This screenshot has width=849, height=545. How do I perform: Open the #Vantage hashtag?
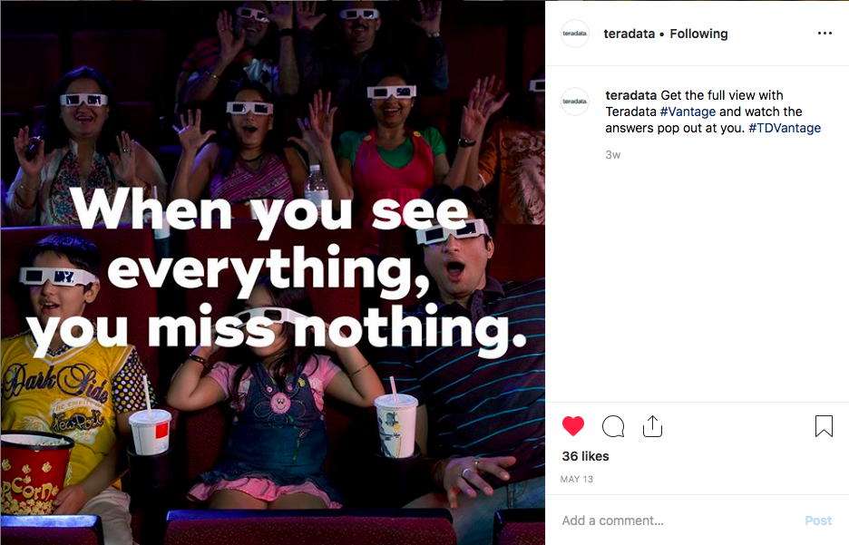688,112
